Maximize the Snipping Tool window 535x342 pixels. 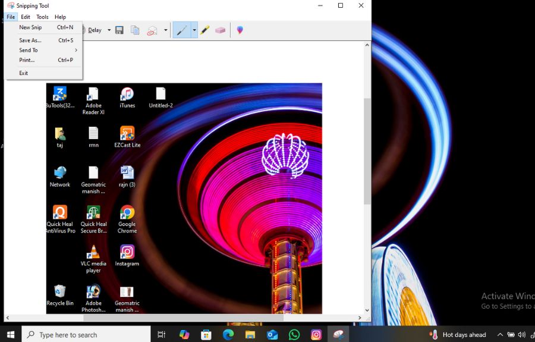tap(341, 5)
